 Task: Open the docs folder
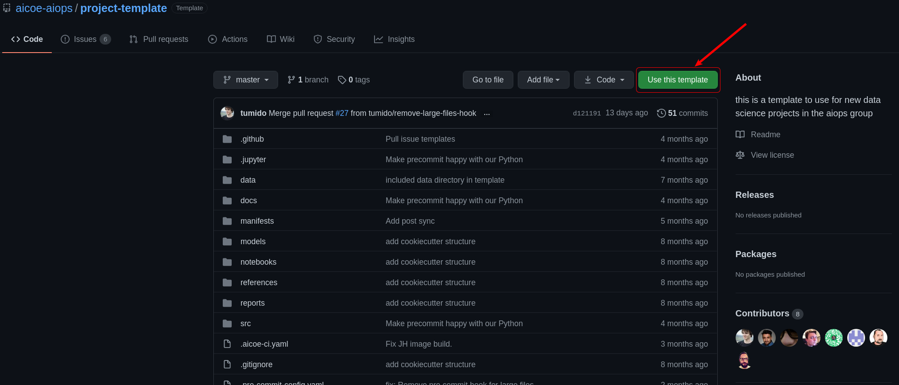[249, 201]
